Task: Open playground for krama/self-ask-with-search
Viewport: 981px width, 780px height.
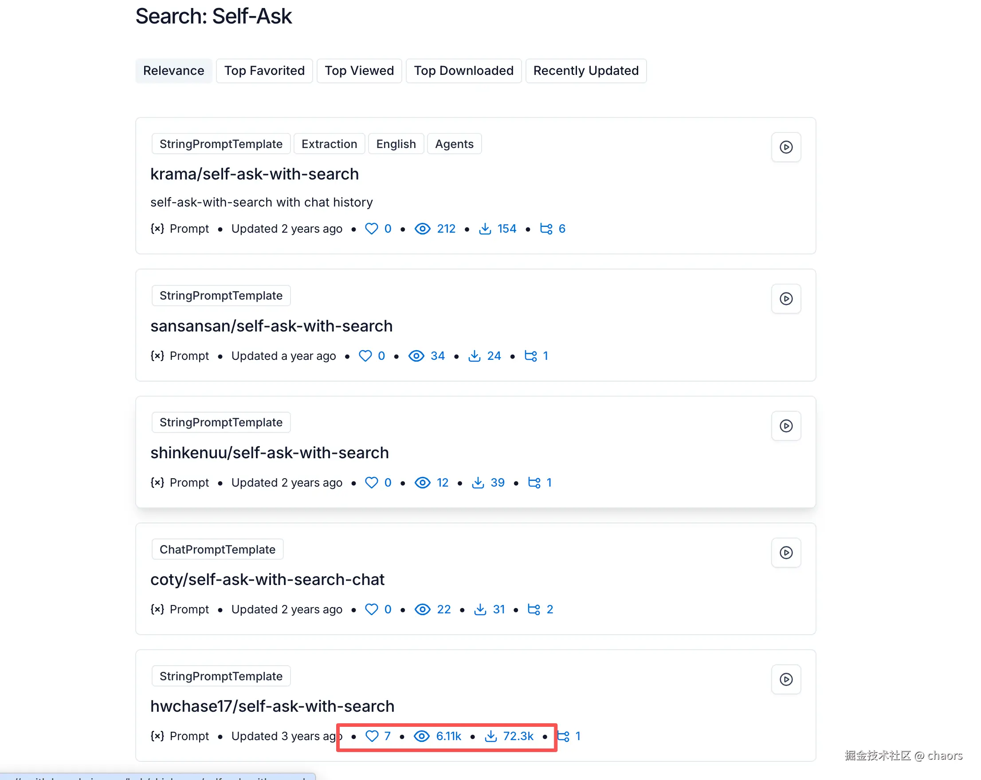Action: [x=786, y=148]
